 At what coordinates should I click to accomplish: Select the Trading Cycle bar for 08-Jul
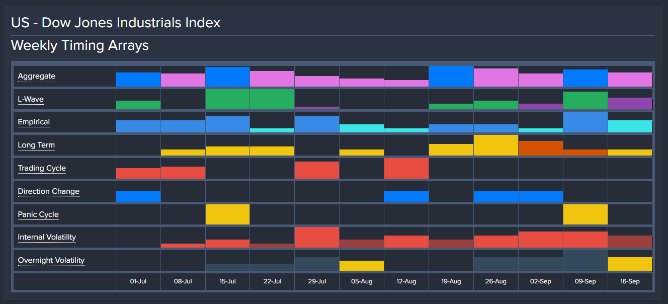coord(183,173)
